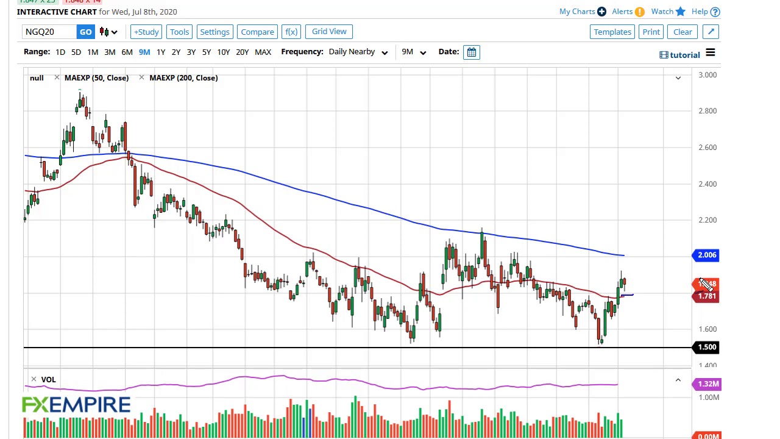
Task: Click the 2.006 blue price marker
Action: [706, 255]
